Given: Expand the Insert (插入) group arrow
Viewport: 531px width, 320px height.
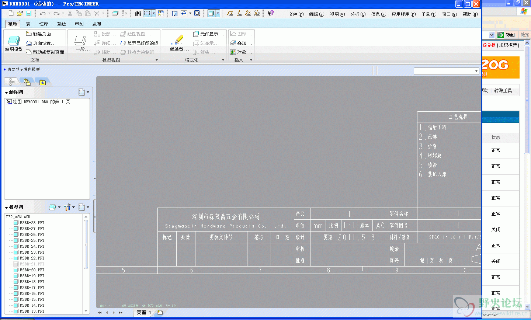Looking at the screenshot, I should pyautogui.click(x=251, y=60).
